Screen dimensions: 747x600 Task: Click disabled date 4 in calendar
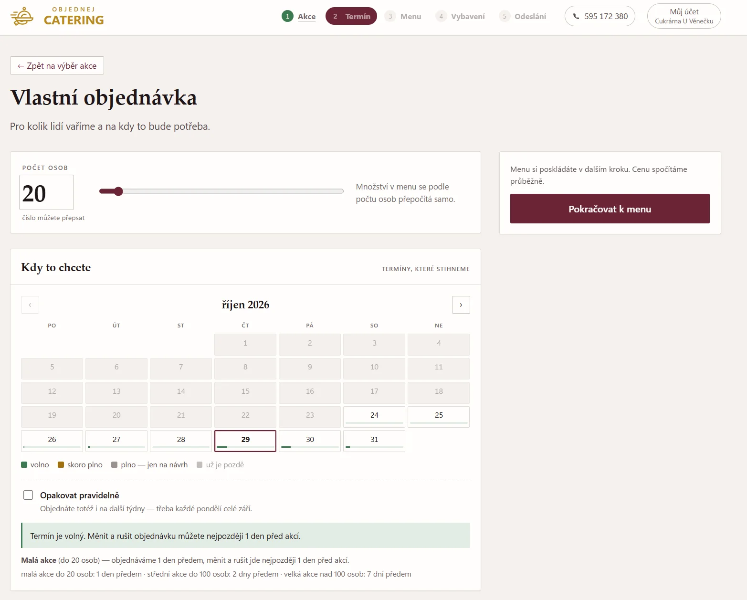pos(439,344)
